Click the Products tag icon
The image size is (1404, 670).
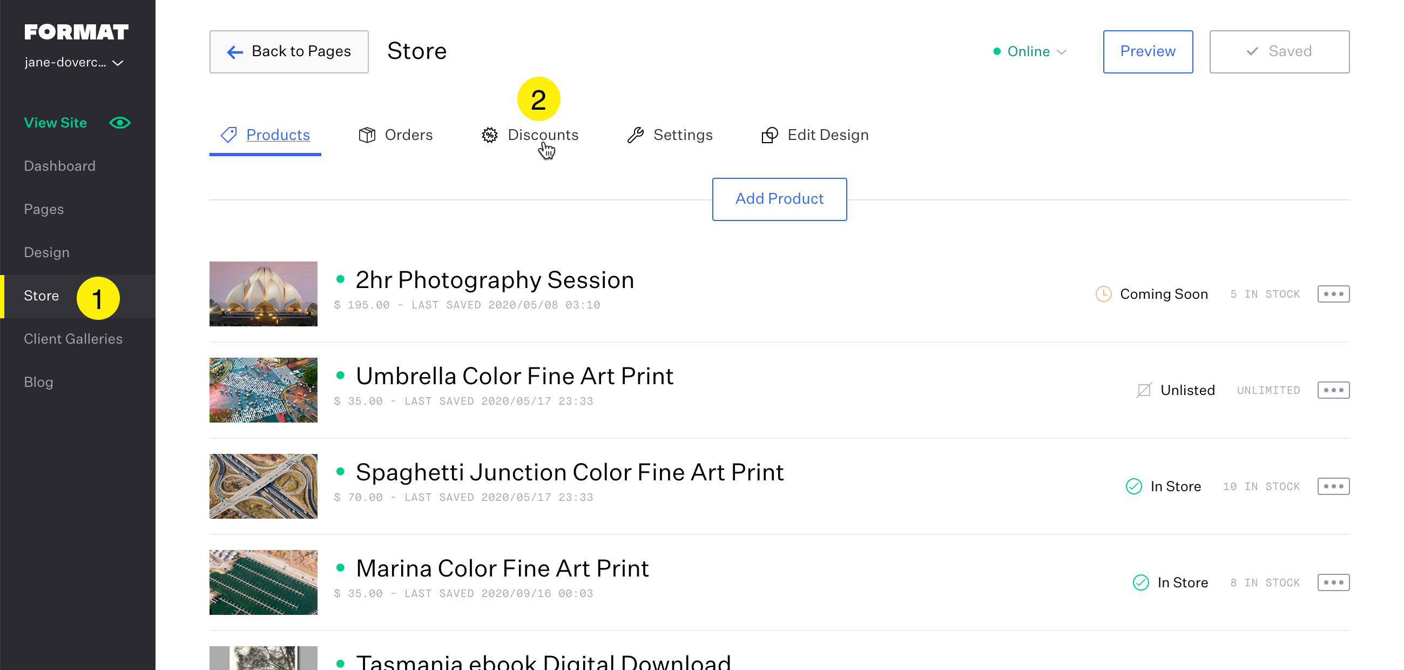coord(228,135)
